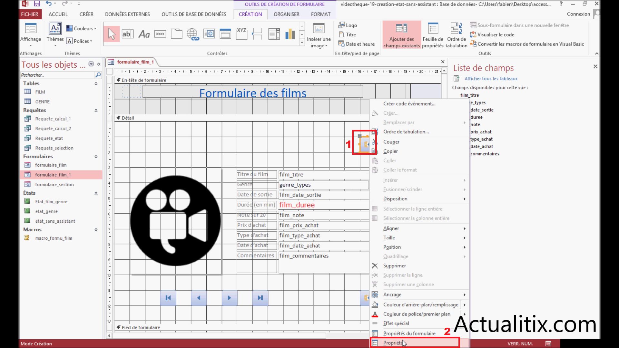Close the Liste de champs pane
This screenshot has height=348, width=619.
[595, 66]
